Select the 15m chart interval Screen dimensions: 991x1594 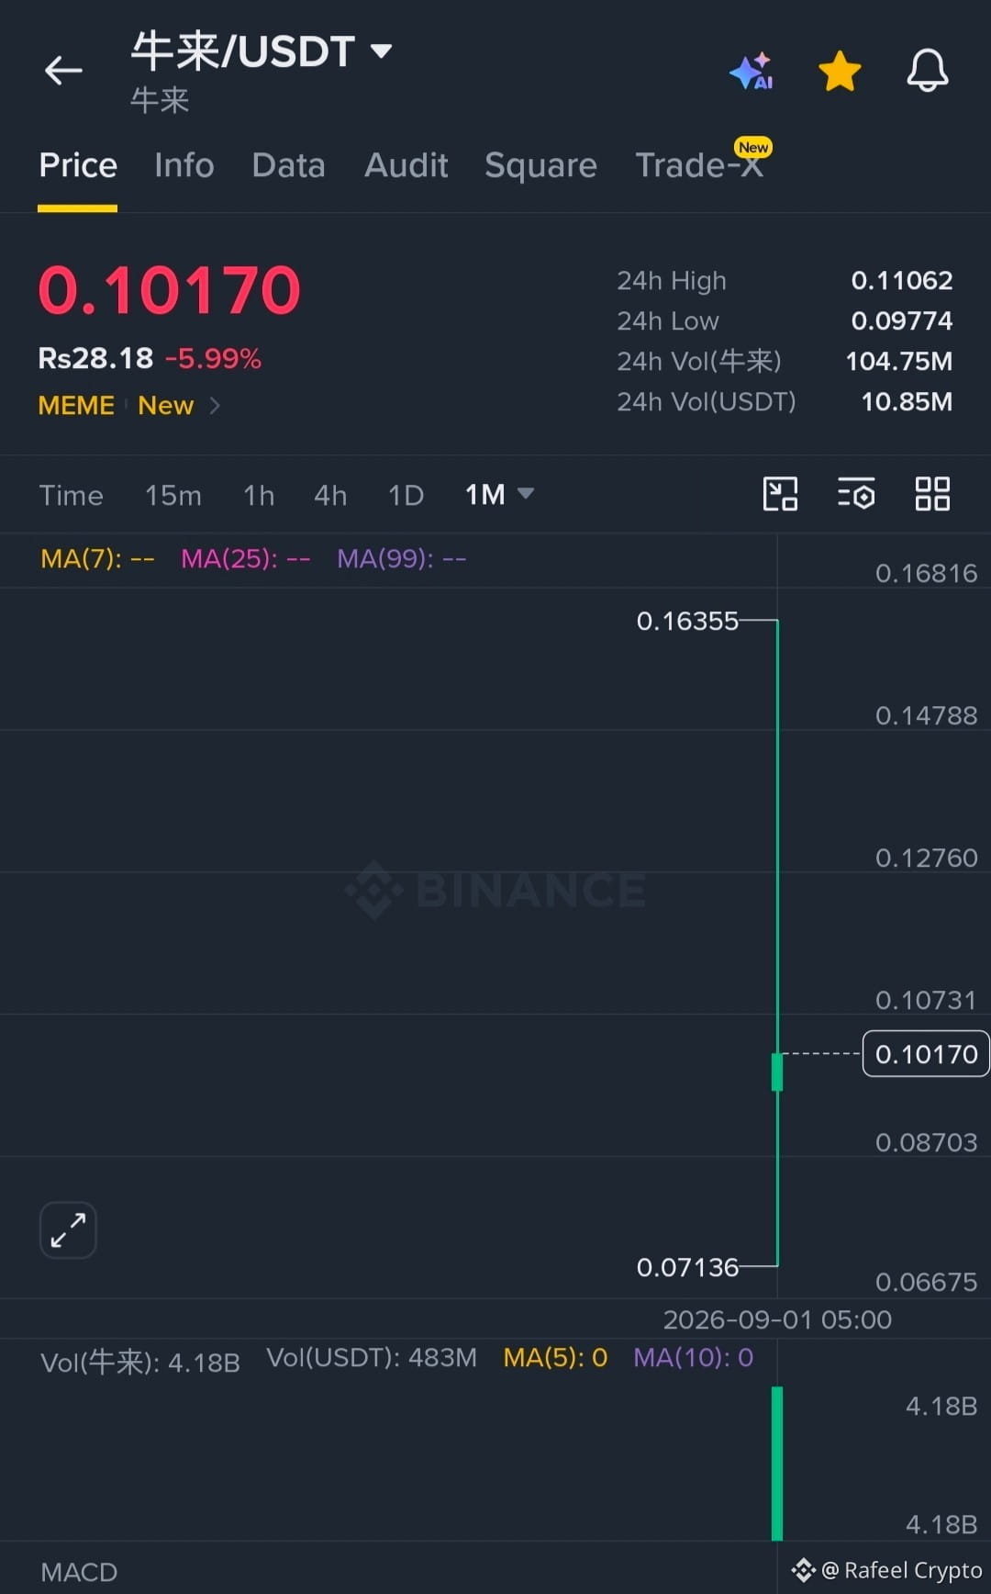(x=173, y=496)
